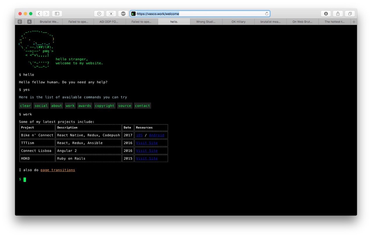Click the Description column header
The width and height of the screenshot is (372, 237).
click(89, 128)
